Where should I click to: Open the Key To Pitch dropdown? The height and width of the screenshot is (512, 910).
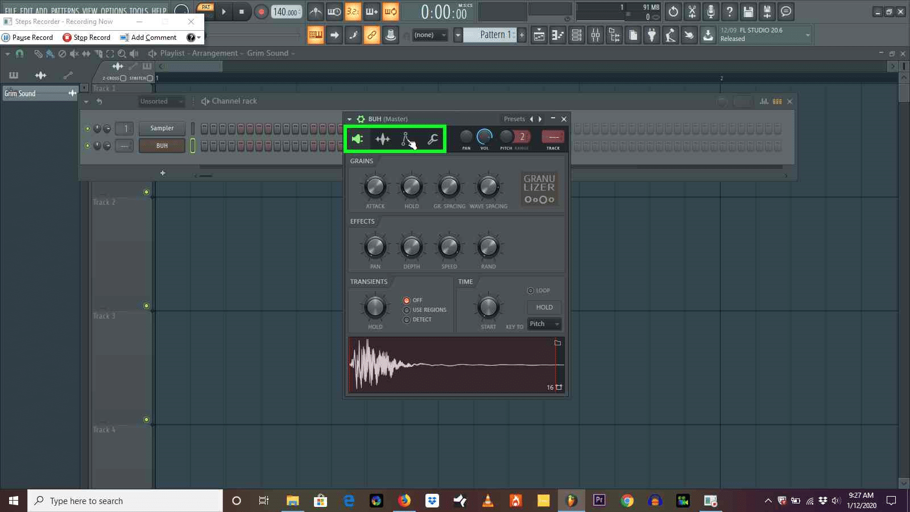point(544,324)
